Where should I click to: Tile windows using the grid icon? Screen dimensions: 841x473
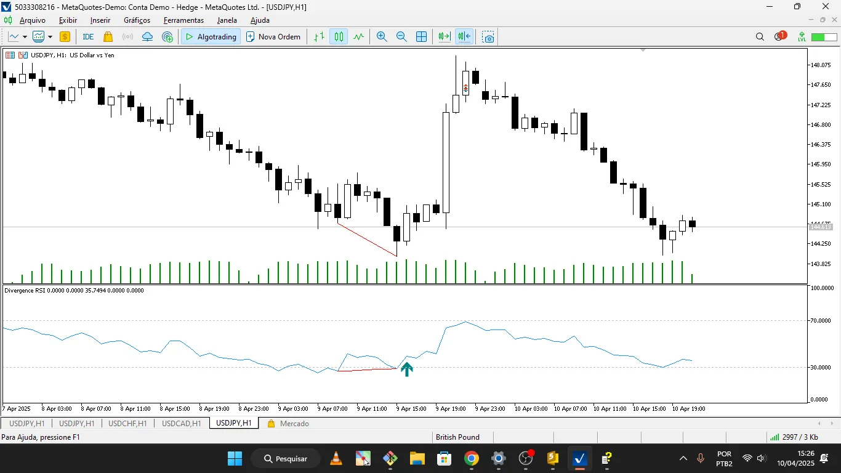[x=422, y=37]
